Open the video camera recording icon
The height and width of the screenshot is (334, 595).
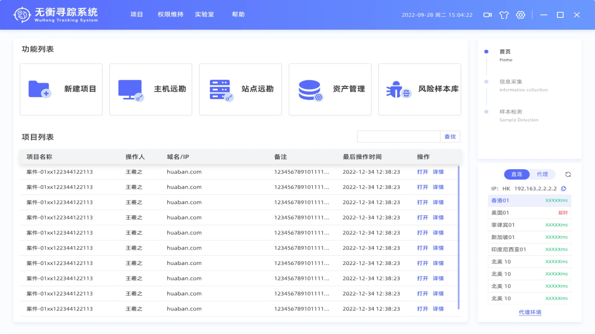(x=487, y=15)
